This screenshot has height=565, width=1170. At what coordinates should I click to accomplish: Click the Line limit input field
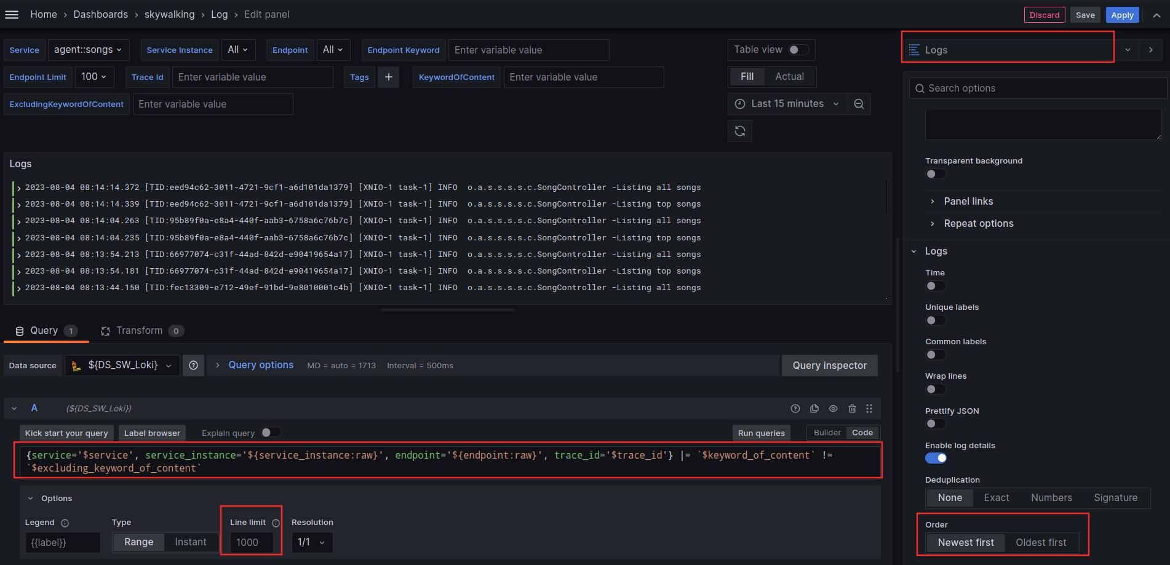click(x=251, y=542)
